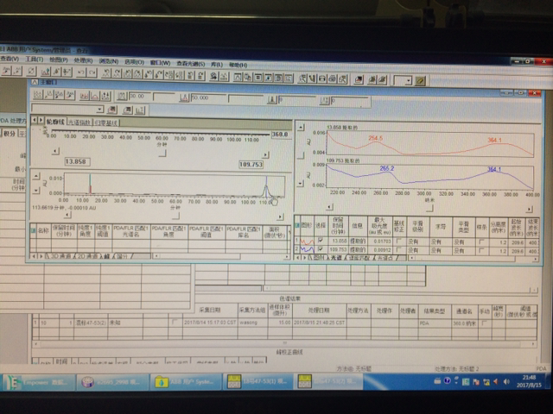Open the 帮助(H) menu
Viewport: 553px width, 414px height.
pyautogui.click(x=238, y=65)
